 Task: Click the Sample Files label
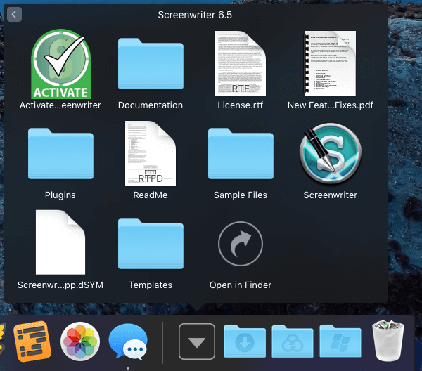tap(241, 195)
